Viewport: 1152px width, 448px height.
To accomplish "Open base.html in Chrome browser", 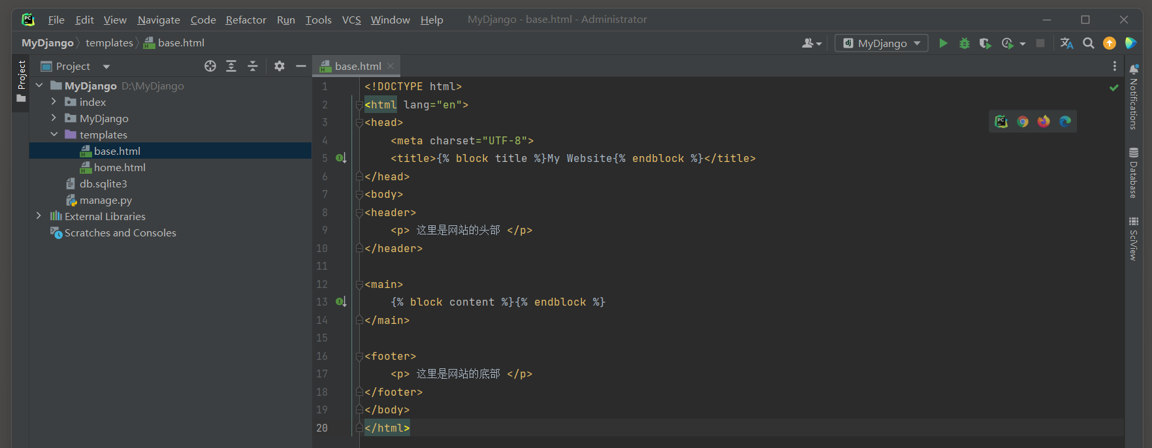I will [1023, 121].
